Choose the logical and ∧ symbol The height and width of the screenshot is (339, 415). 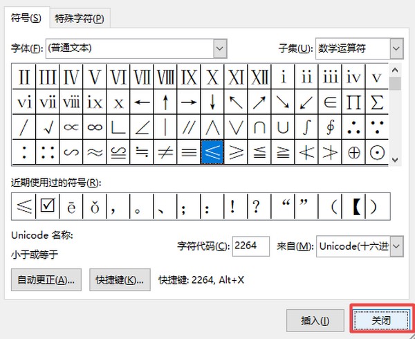coord(212,127)
